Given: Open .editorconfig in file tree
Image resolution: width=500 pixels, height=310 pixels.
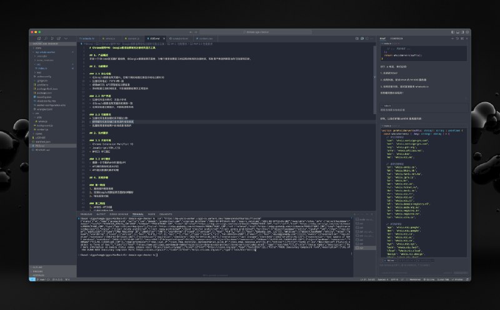Looking at the screenshot, I should tap(52, 76).
